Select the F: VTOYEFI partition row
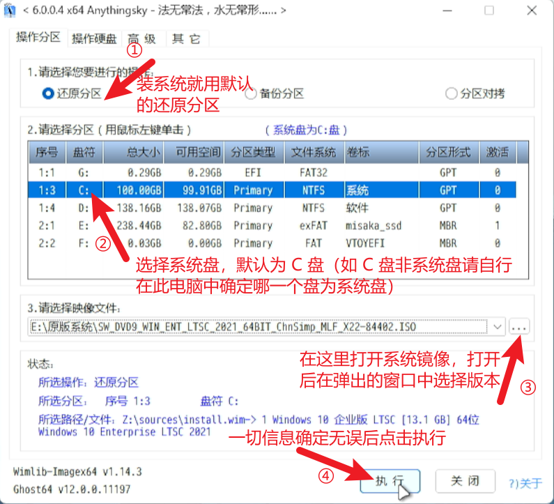554x504 pixels. 272,243
